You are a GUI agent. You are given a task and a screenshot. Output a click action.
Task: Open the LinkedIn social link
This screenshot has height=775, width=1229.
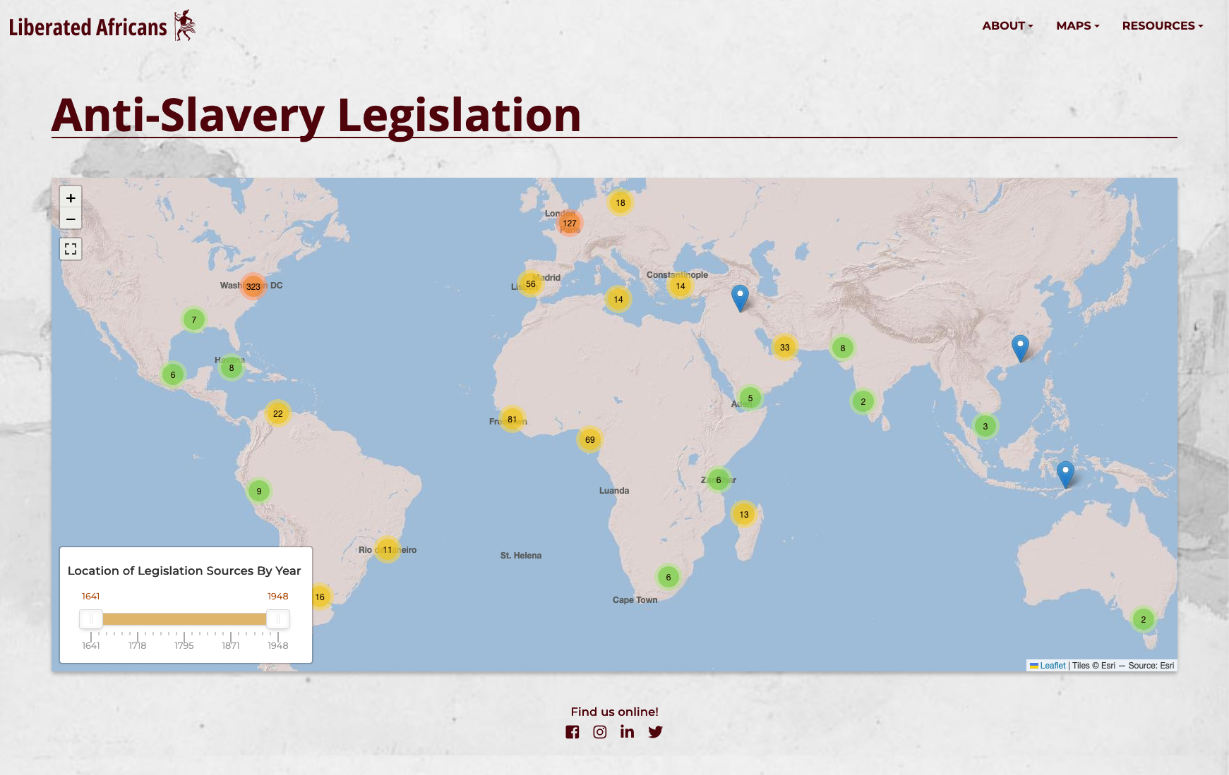coord(627,732)
